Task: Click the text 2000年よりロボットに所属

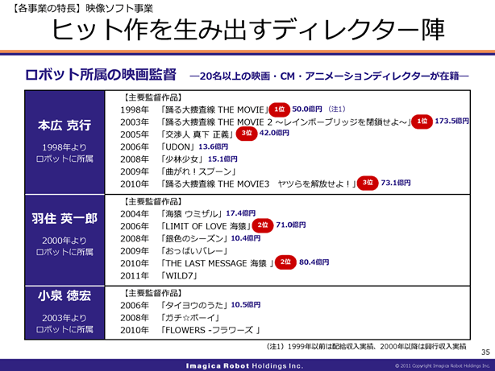Action: click(64, 246)
